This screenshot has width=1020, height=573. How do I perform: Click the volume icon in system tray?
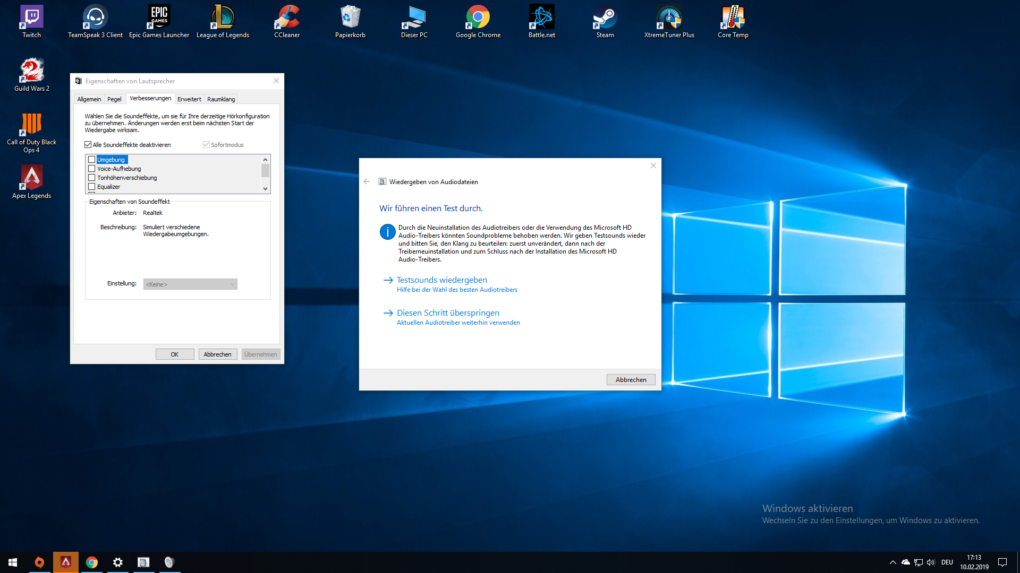pyautogui.click(x=931, y=562)
